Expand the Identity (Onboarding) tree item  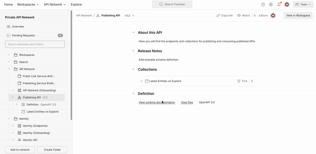coord(13,133)
